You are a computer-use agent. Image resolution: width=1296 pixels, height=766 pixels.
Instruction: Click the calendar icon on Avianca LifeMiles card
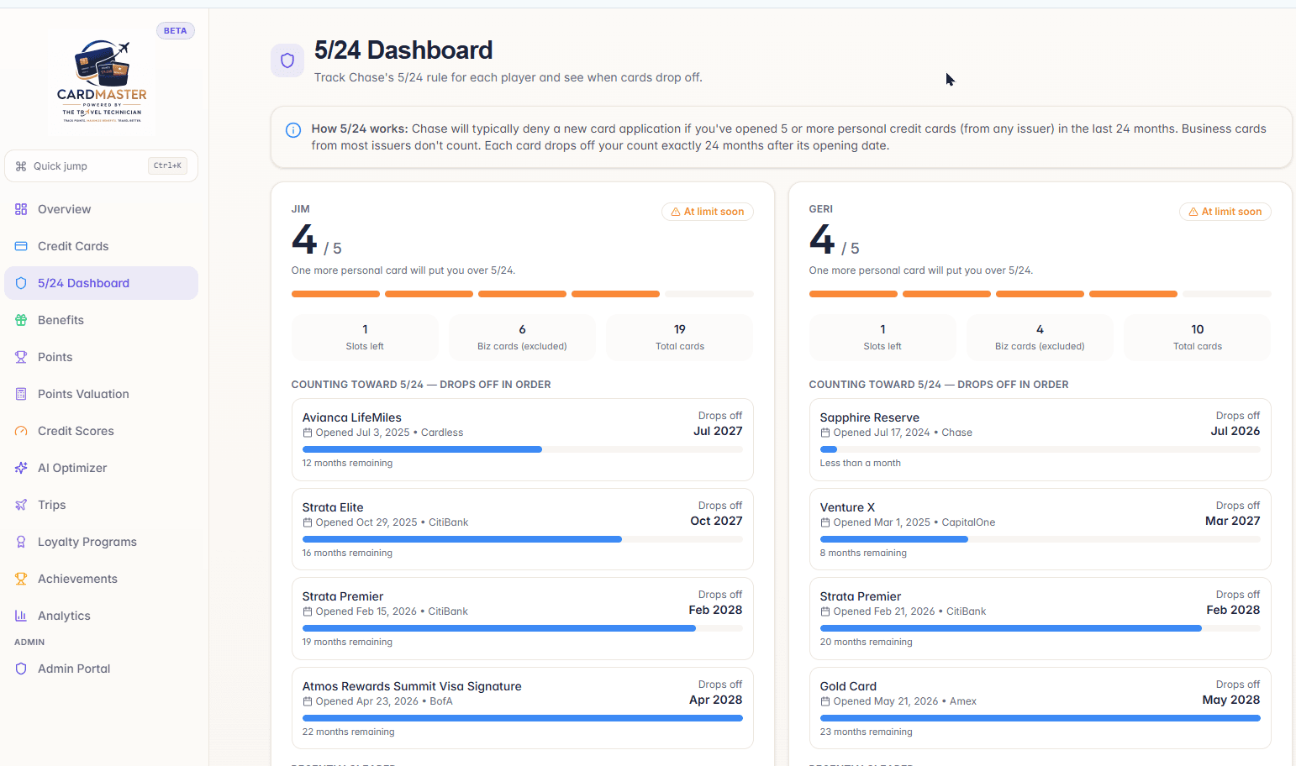click(x=308, y=433)
